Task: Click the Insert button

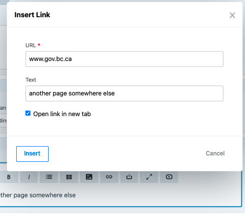Action: [32, 154]
